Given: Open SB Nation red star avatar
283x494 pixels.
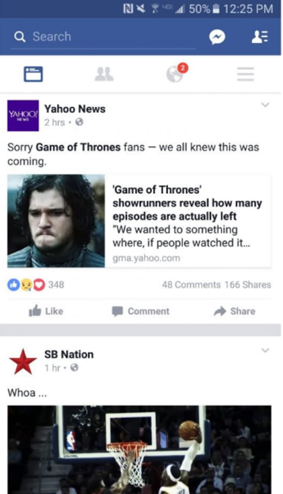Looking at the screenshot, I should pos(23,361).
